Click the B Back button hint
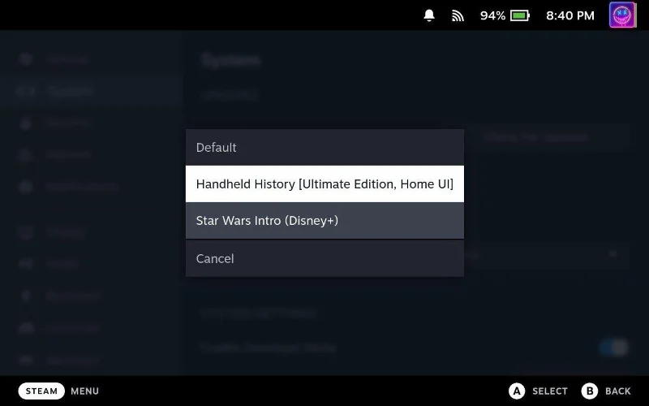This screenshot has width=649, height=406. [606, 391]
